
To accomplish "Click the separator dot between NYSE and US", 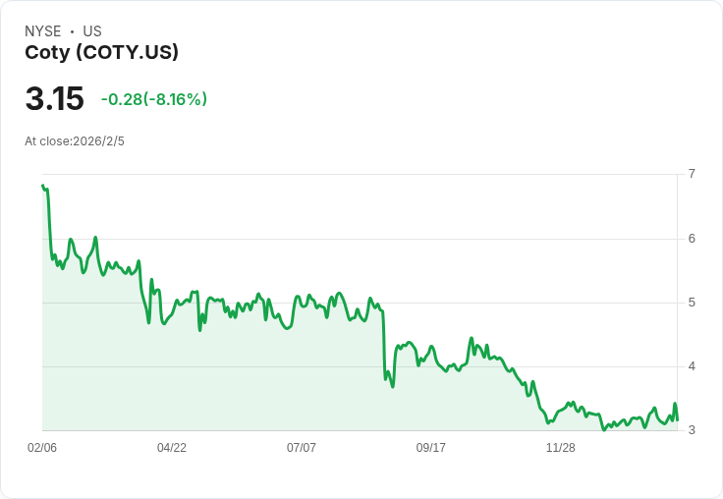I will 73,31.
